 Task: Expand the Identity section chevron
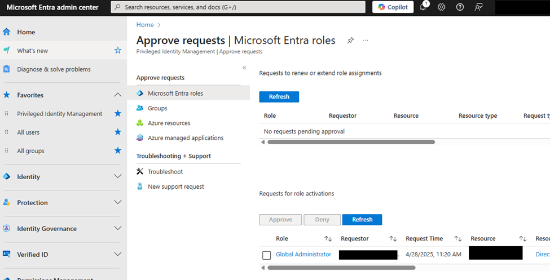[118, 177]
